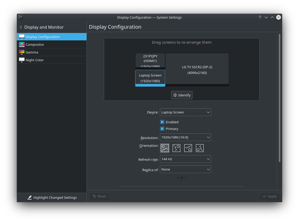Open the Refresh rate dropdown
The image size is (299, 222).
pos(185,159)
